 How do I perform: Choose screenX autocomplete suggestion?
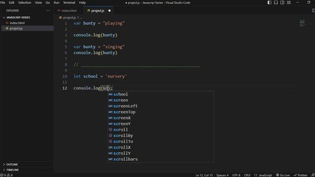(161, 118)
